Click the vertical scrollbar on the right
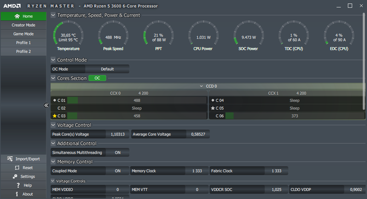The width and height of the screenshot is (367, 199). coord(364,61)
